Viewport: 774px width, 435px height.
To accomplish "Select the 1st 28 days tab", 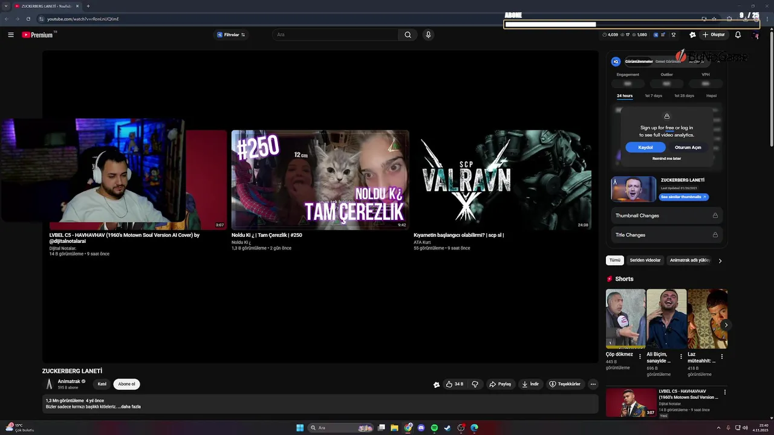I will (x=684, y=96).
